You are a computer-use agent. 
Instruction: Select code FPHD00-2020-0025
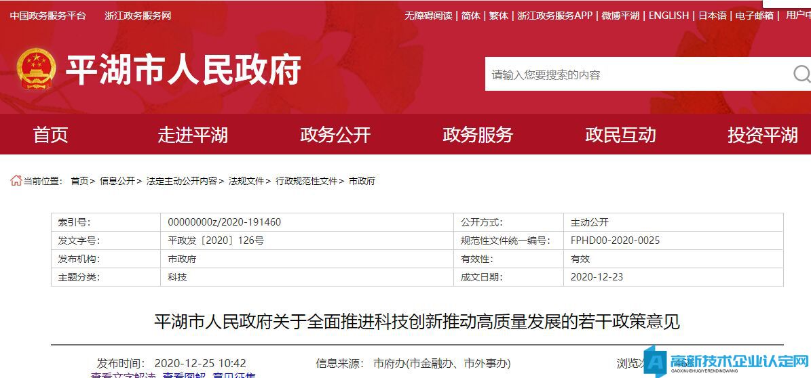615,240
